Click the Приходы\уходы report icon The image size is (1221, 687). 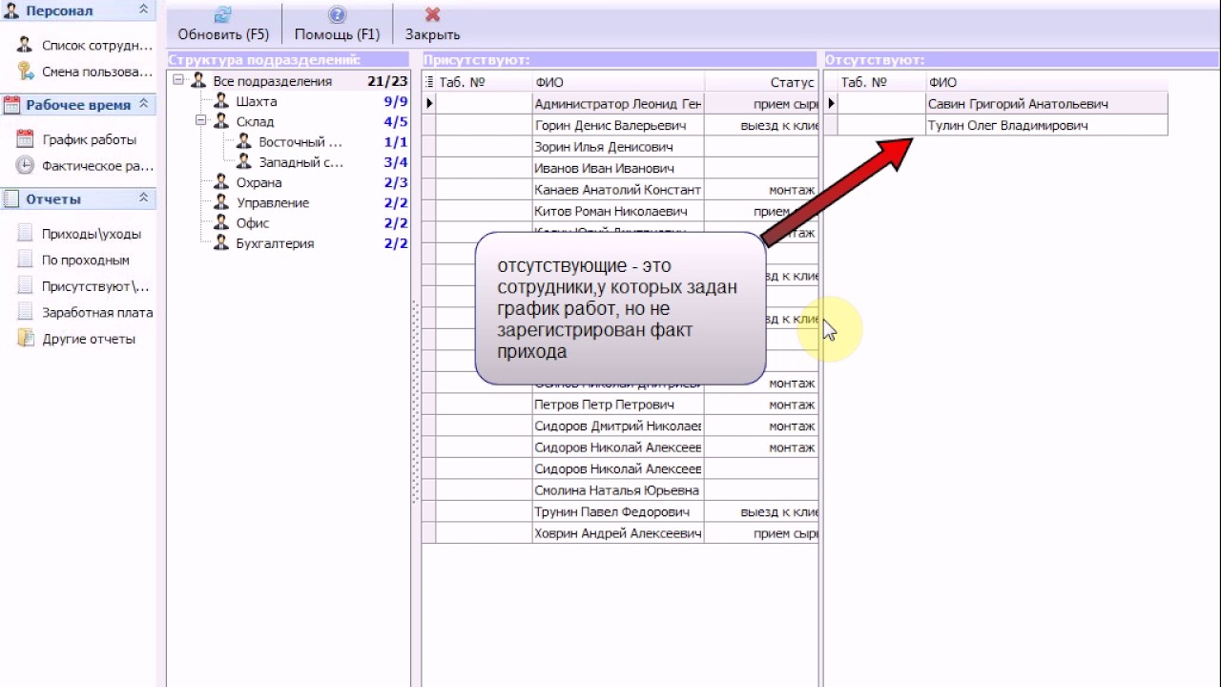pyautogui.click(x=25, y=234)
